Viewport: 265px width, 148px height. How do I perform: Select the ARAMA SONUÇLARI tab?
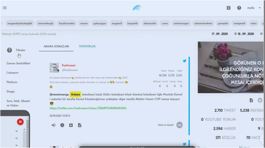[x=56, y=46]
